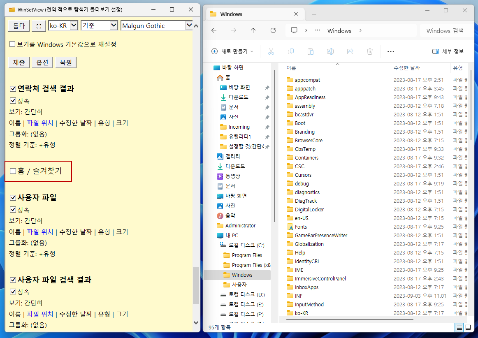Click 파일 위치 link under 사용자 파일
This screenshot has width=478, height=338.
(40, 232)
